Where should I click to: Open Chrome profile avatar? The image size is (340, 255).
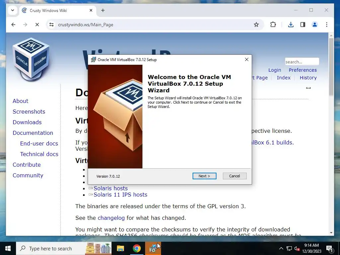point(315,25)
